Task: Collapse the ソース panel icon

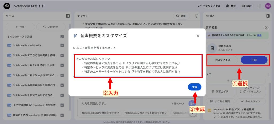Action: click(68, 16)
